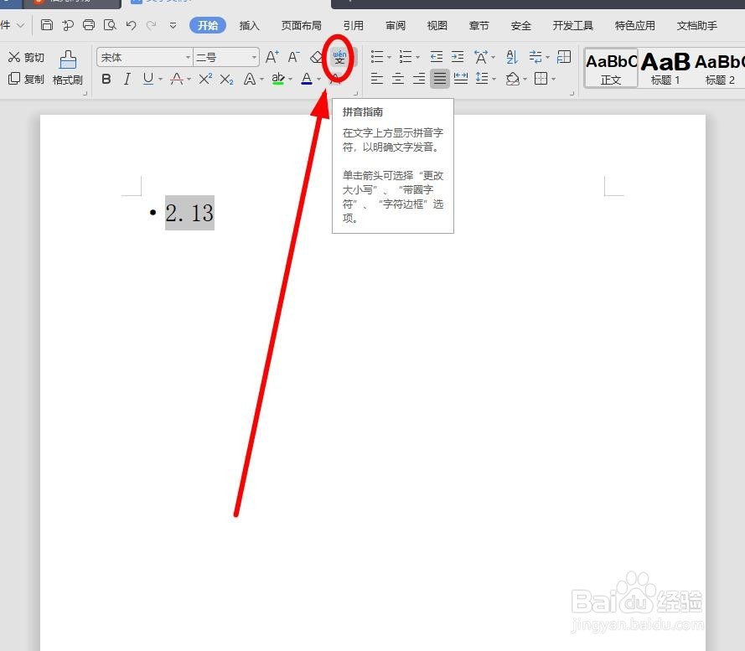Click the paragraph shading fill bucket
745x651 pixels.
513,79
